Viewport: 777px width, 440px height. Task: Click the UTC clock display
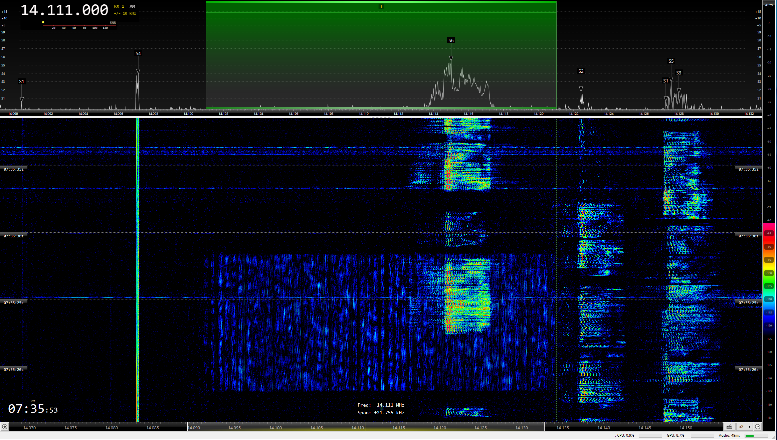(33, 409)
